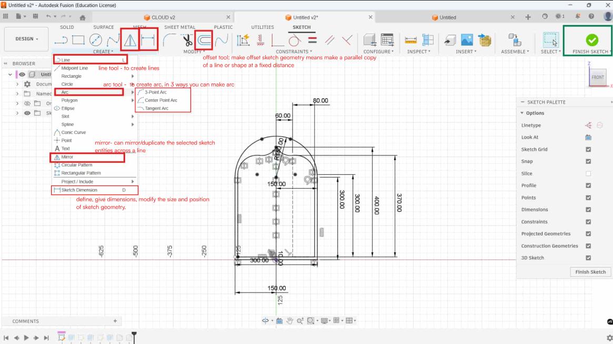Click the Pan hand tool icon
Image resolution: width=613 pixels, height=344 pixels.
click(290, 320)
